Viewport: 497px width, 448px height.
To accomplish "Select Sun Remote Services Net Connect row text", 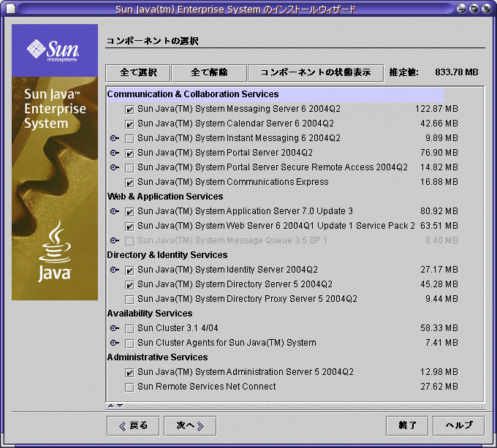I will click(207, 387).
